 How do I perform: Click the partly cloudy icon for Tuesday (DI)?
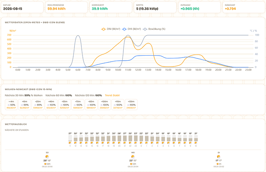pyautogui.click(x=219, y=157)
